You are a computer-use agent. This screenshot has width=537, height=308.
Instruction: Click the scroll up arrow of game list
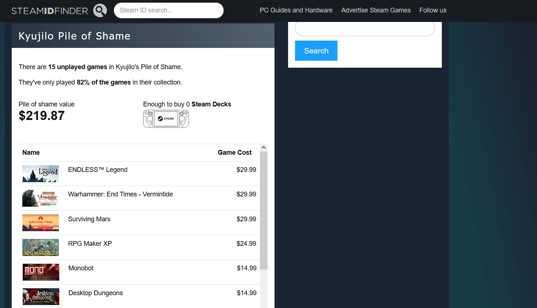[x=264, y=147]
